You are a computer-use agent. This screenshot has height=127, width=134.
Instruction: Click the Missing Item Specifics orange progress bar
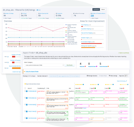click(88, 48)
